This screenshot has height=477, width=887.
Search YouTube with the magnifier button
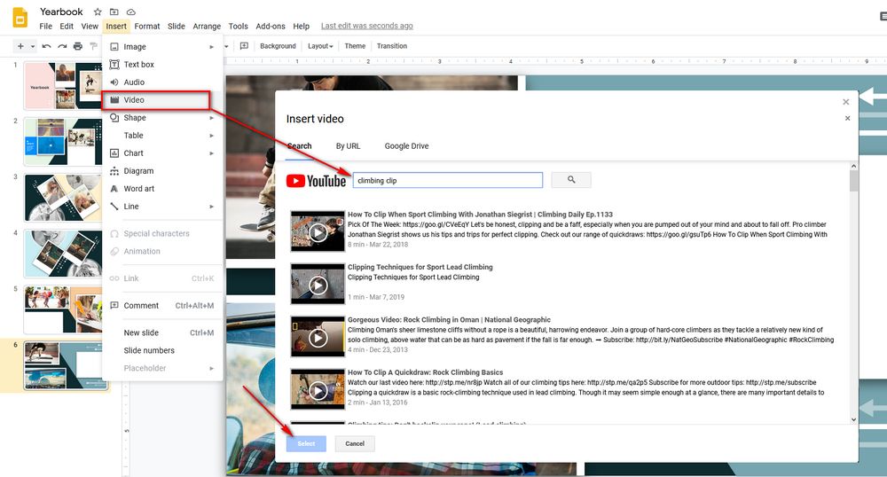(x=571, y=180)
